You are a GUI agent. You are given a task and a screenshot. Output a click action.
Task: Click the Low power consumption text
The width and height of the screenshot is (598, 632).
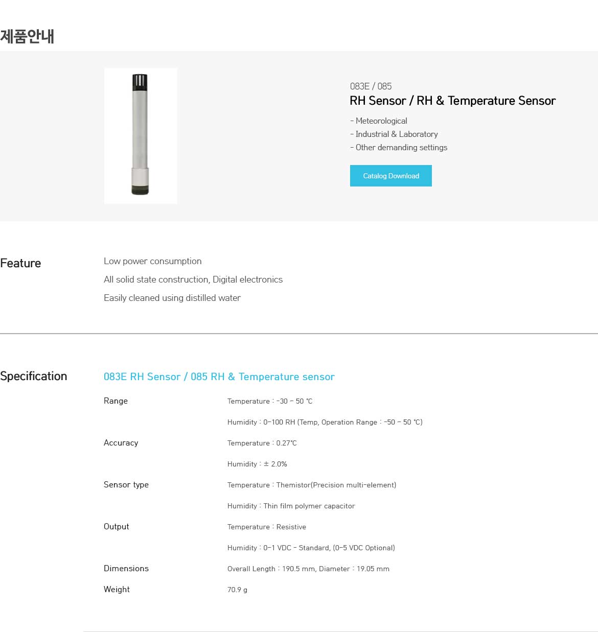(153, 261)
